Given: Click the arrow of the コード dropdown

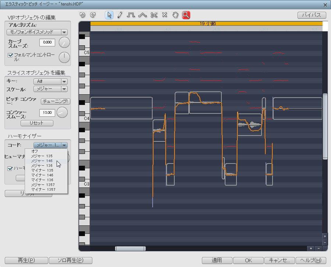Looking at the screenshot, I should (x=64, y=145).
